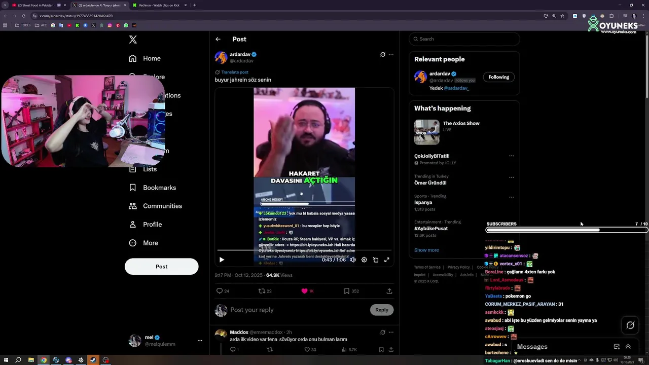Screen dimensions: 649x365
Task: Open more options on Maddox's reply
Action: click(x=391, y=332)
